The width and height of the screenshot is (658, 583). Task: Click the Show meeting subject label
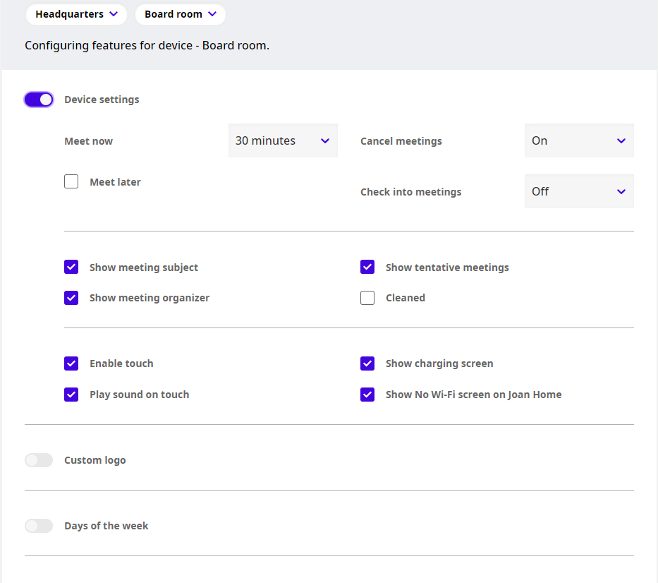pos(143,268)
